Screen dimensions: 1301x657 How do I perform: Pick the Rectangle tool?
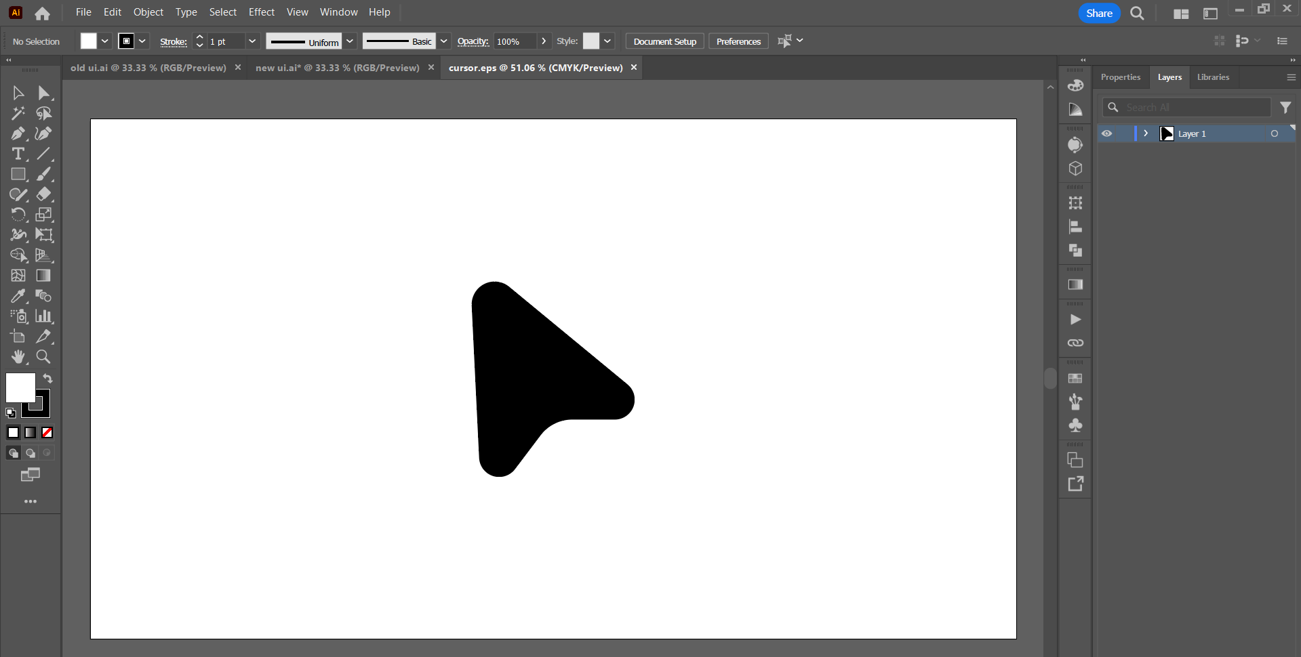[x=18, y=174]
